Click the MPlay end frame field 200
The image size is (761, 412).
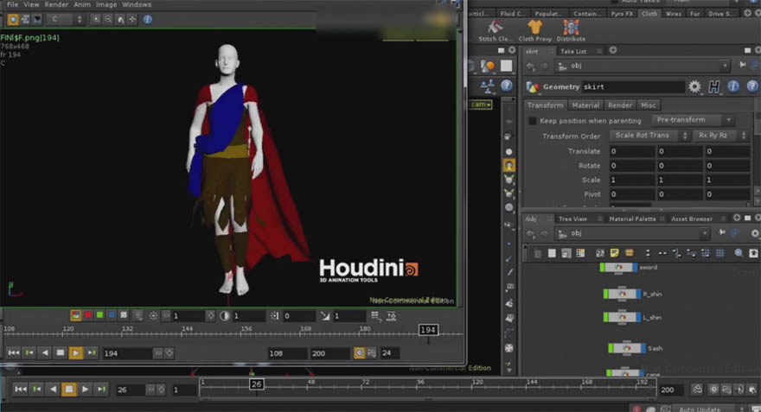pos(329,353)
